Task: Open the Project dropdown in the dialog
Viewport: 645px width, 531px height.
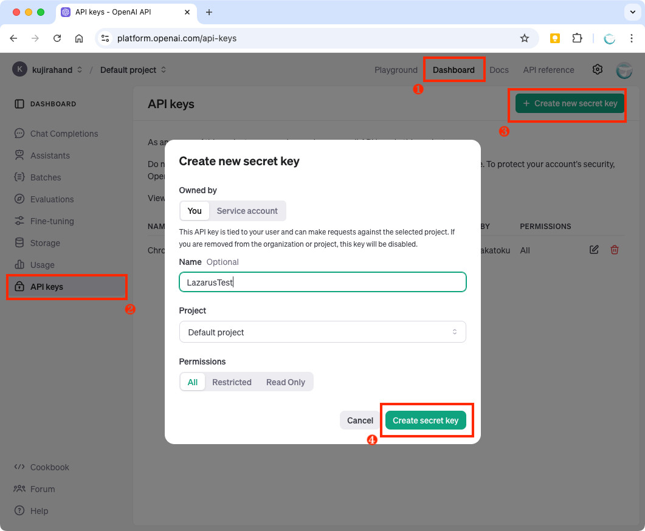Action: (x=322, y=332)
